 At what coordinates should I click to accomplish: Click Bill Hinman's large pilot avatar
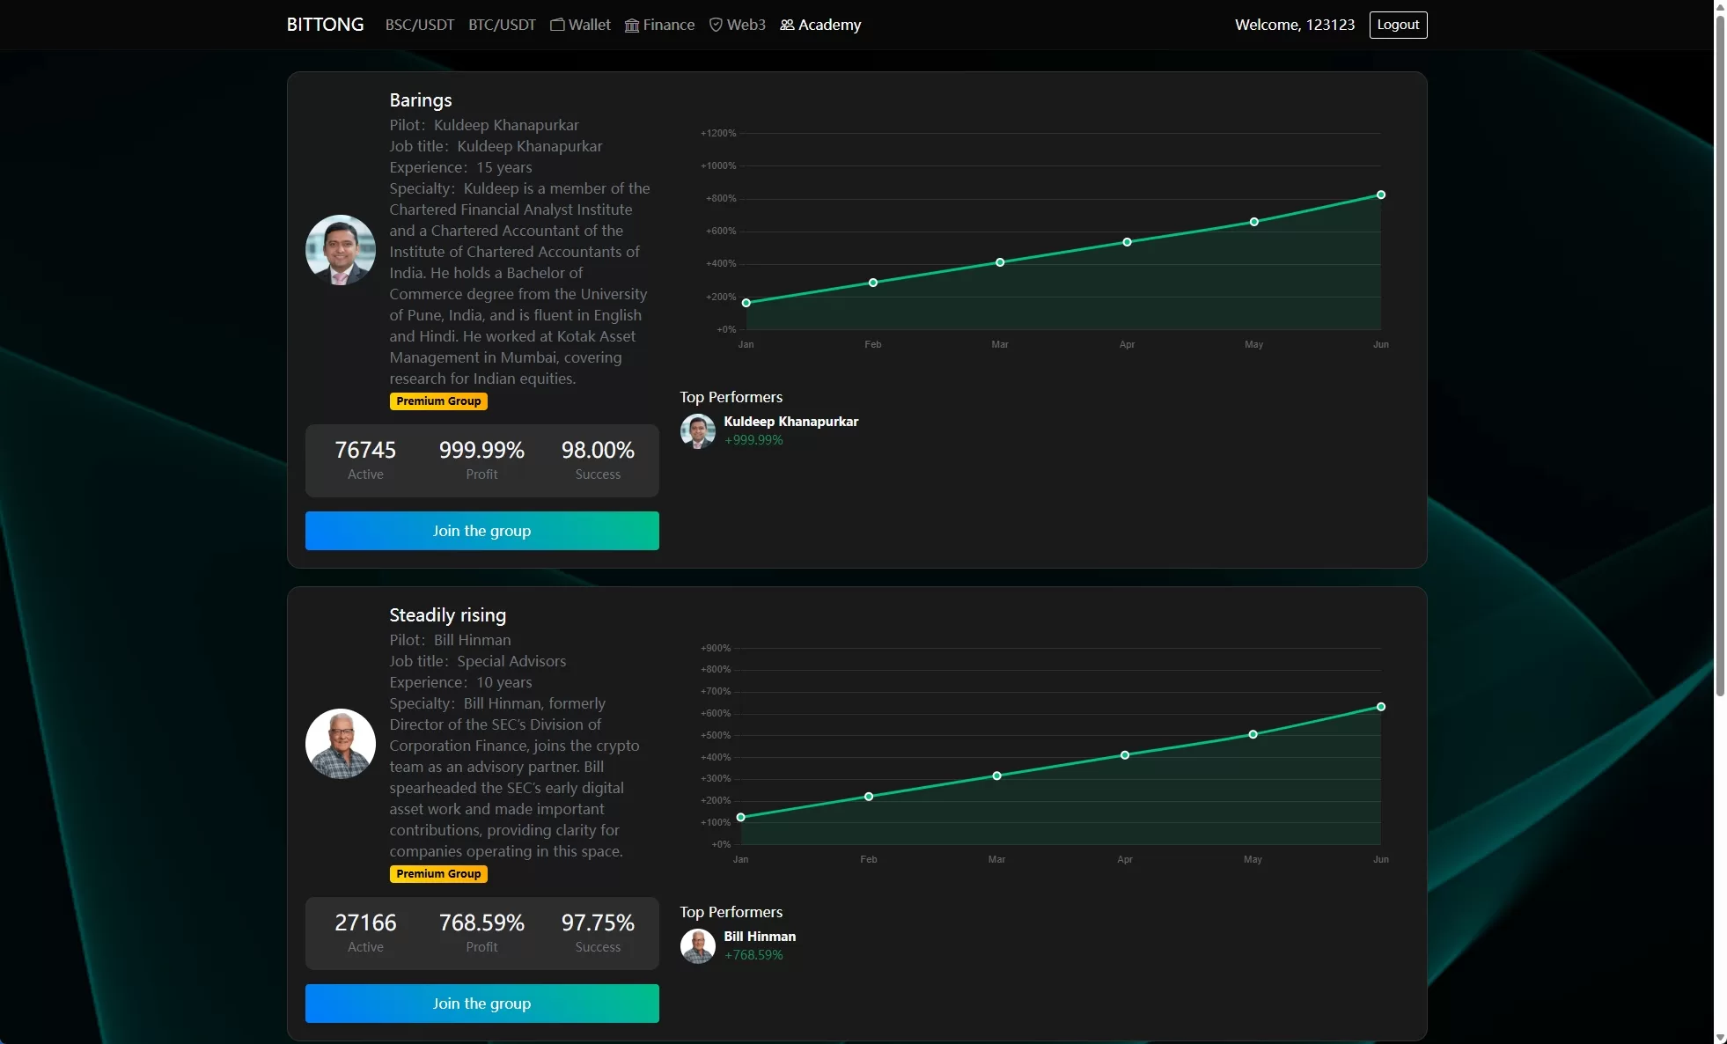(341, 744)
